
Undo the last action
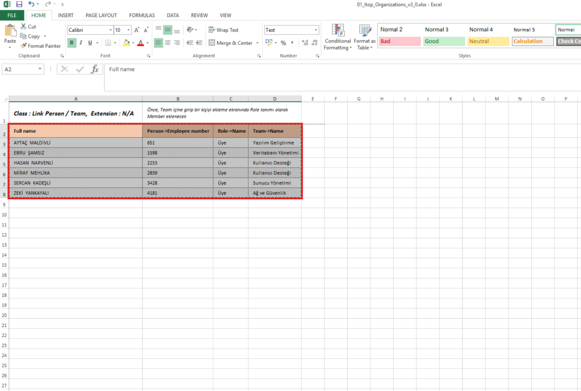coord(31,4)
